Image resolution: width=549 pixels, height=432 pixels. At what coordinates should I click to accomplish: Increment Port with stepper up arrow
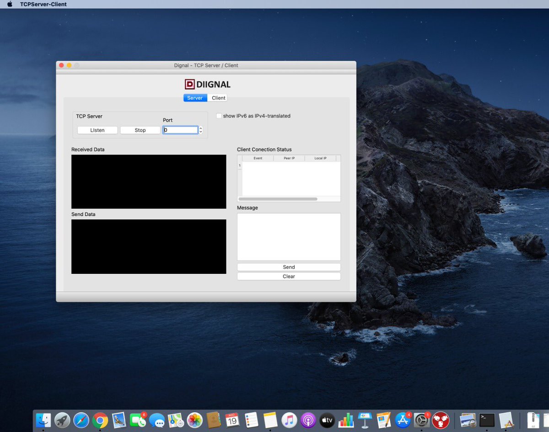200,128
